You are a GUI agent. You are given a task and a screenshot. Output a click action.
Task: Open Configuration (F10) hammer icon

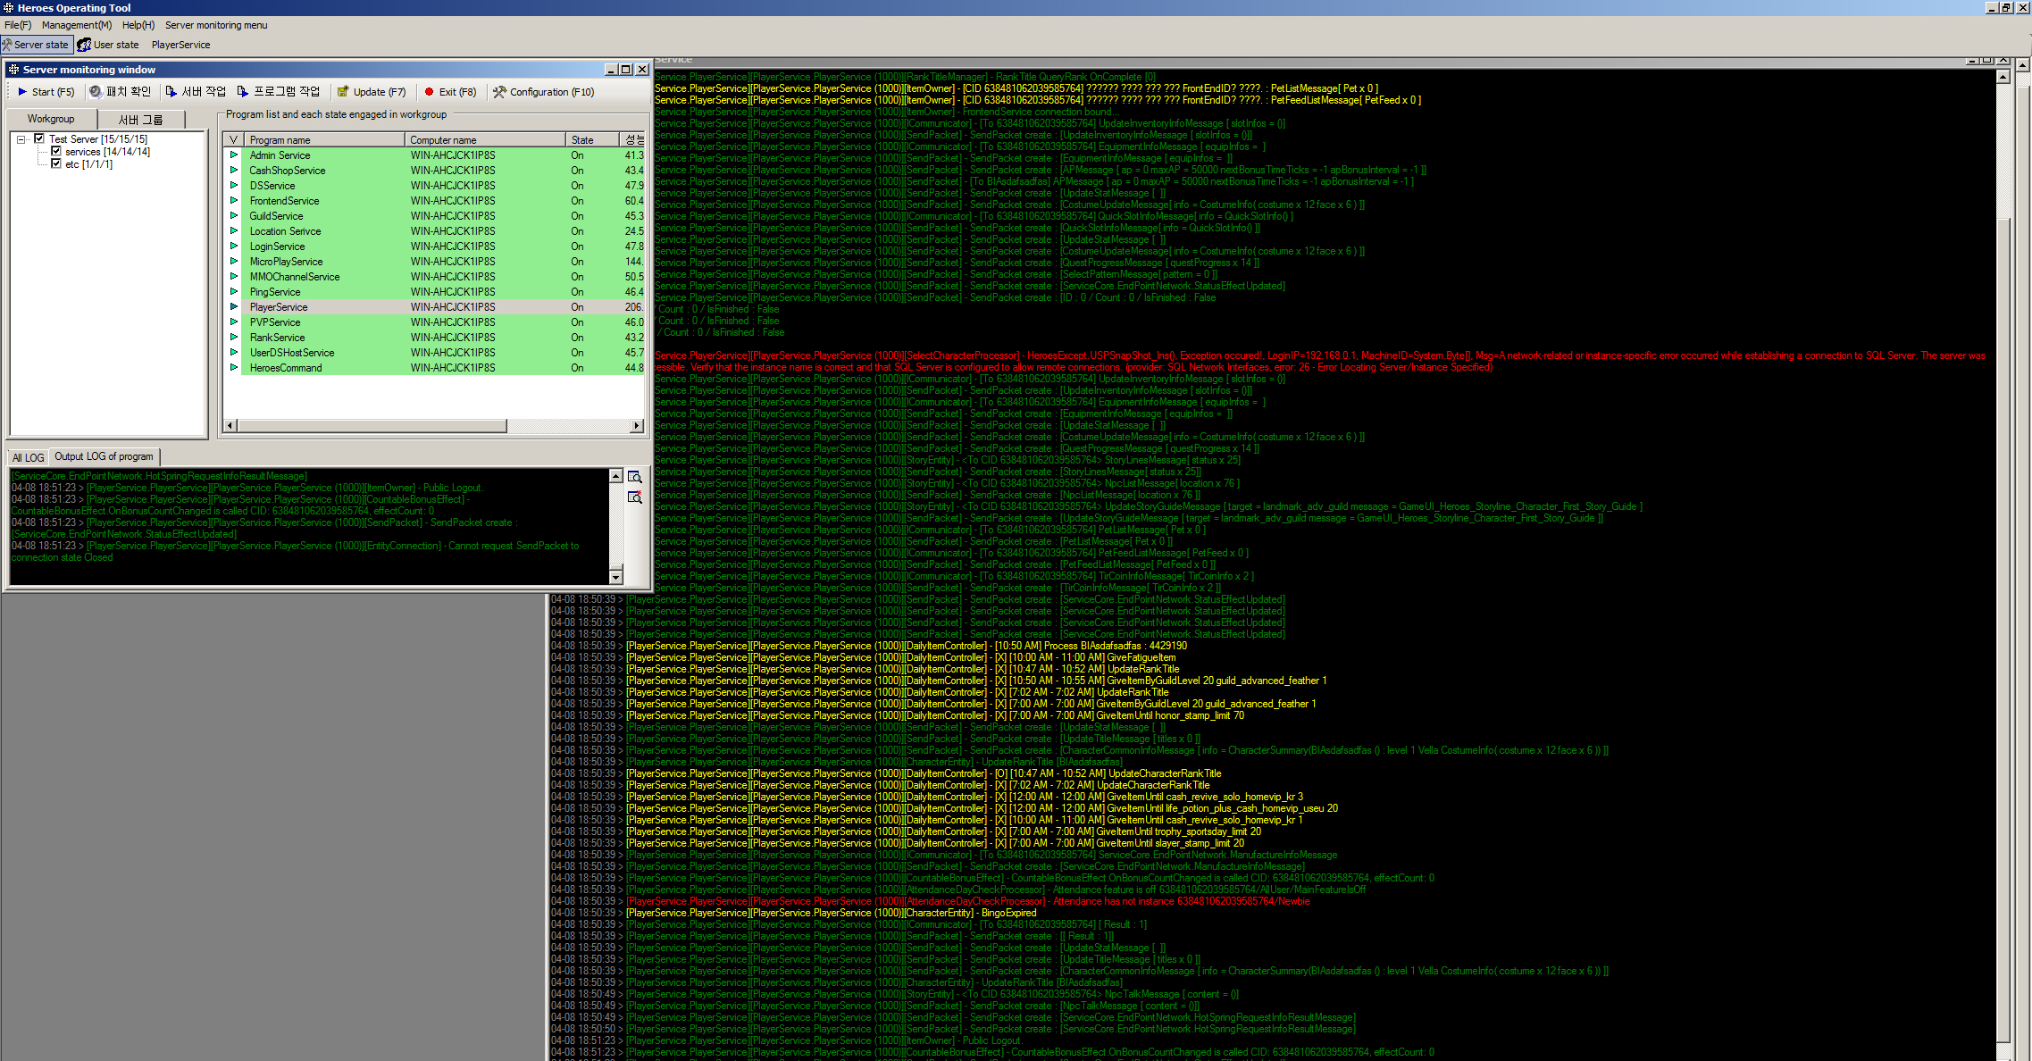point(499,92)
